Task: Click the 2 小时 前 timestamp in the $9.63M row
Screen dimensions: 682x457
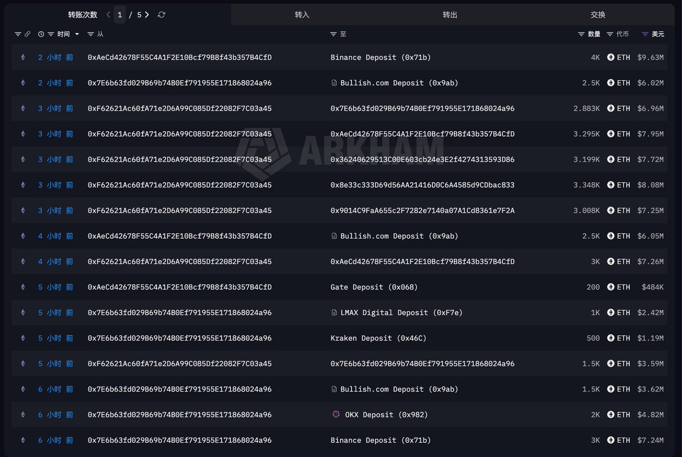Action: coord(56,57)
